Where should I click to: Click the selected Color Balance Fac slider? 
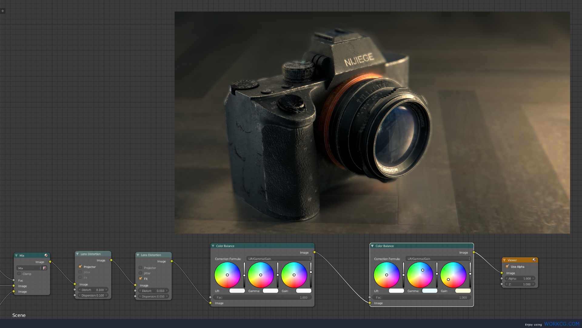click(422, 297)
